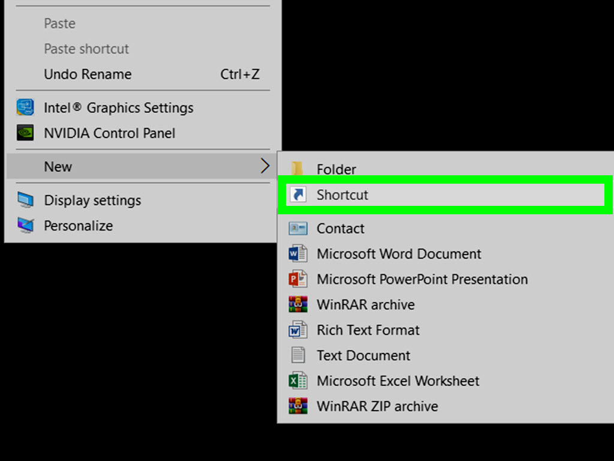614x461 pixels.
Task: Click the Intel Graphics Settings icon
Action: 25,107
